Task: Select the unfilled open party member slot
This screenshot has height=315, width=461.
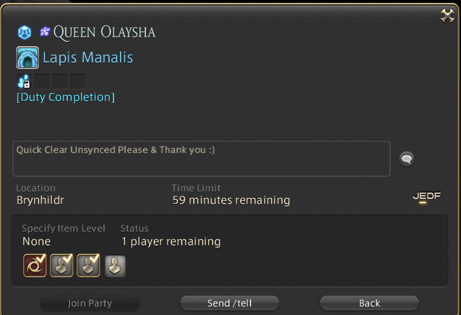Action: (115, 266)
